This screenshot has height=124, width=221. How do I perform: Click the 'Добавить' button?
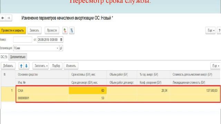point(8,66)
